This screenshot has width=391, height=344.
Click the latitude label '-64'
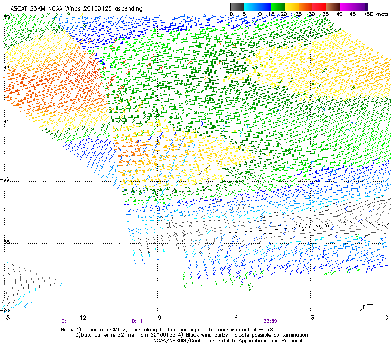5,121
